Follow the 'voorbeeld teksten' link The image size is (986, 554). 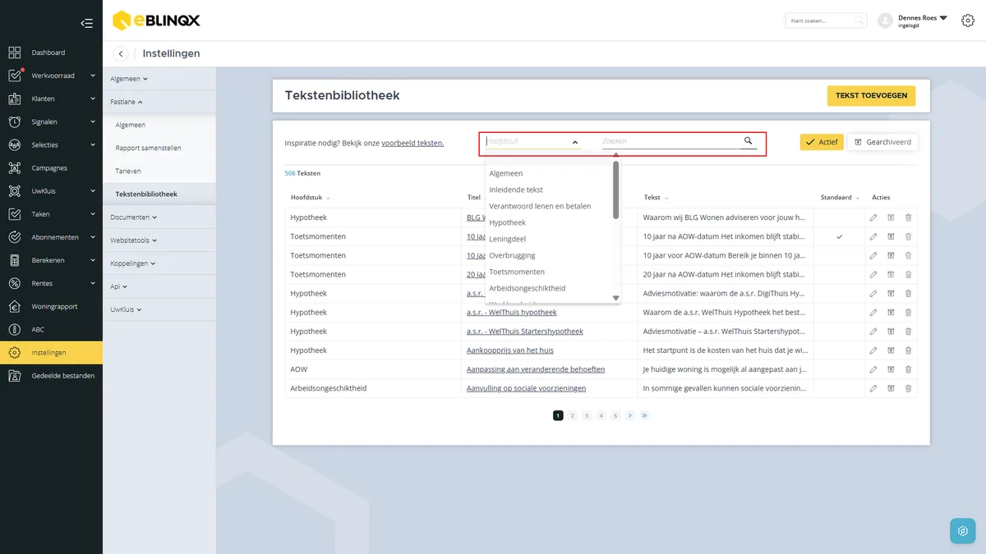(x=412, y=143)
